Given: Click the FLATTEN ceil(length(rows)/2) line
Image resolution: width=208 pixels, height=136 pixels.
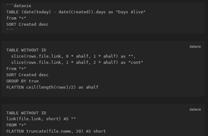Looking at the screenshot, I should (52, 87).
